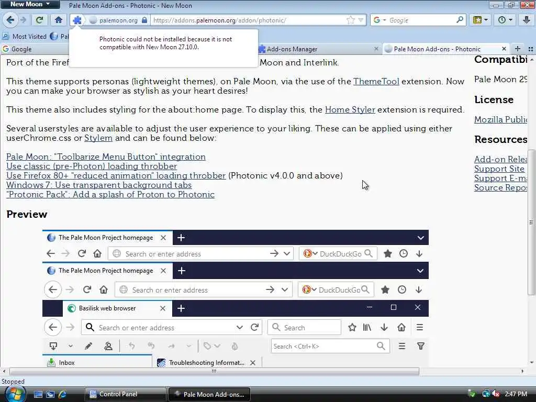Open the switch windows quick launch icon
Screen dimensions: 536x402
50,394
